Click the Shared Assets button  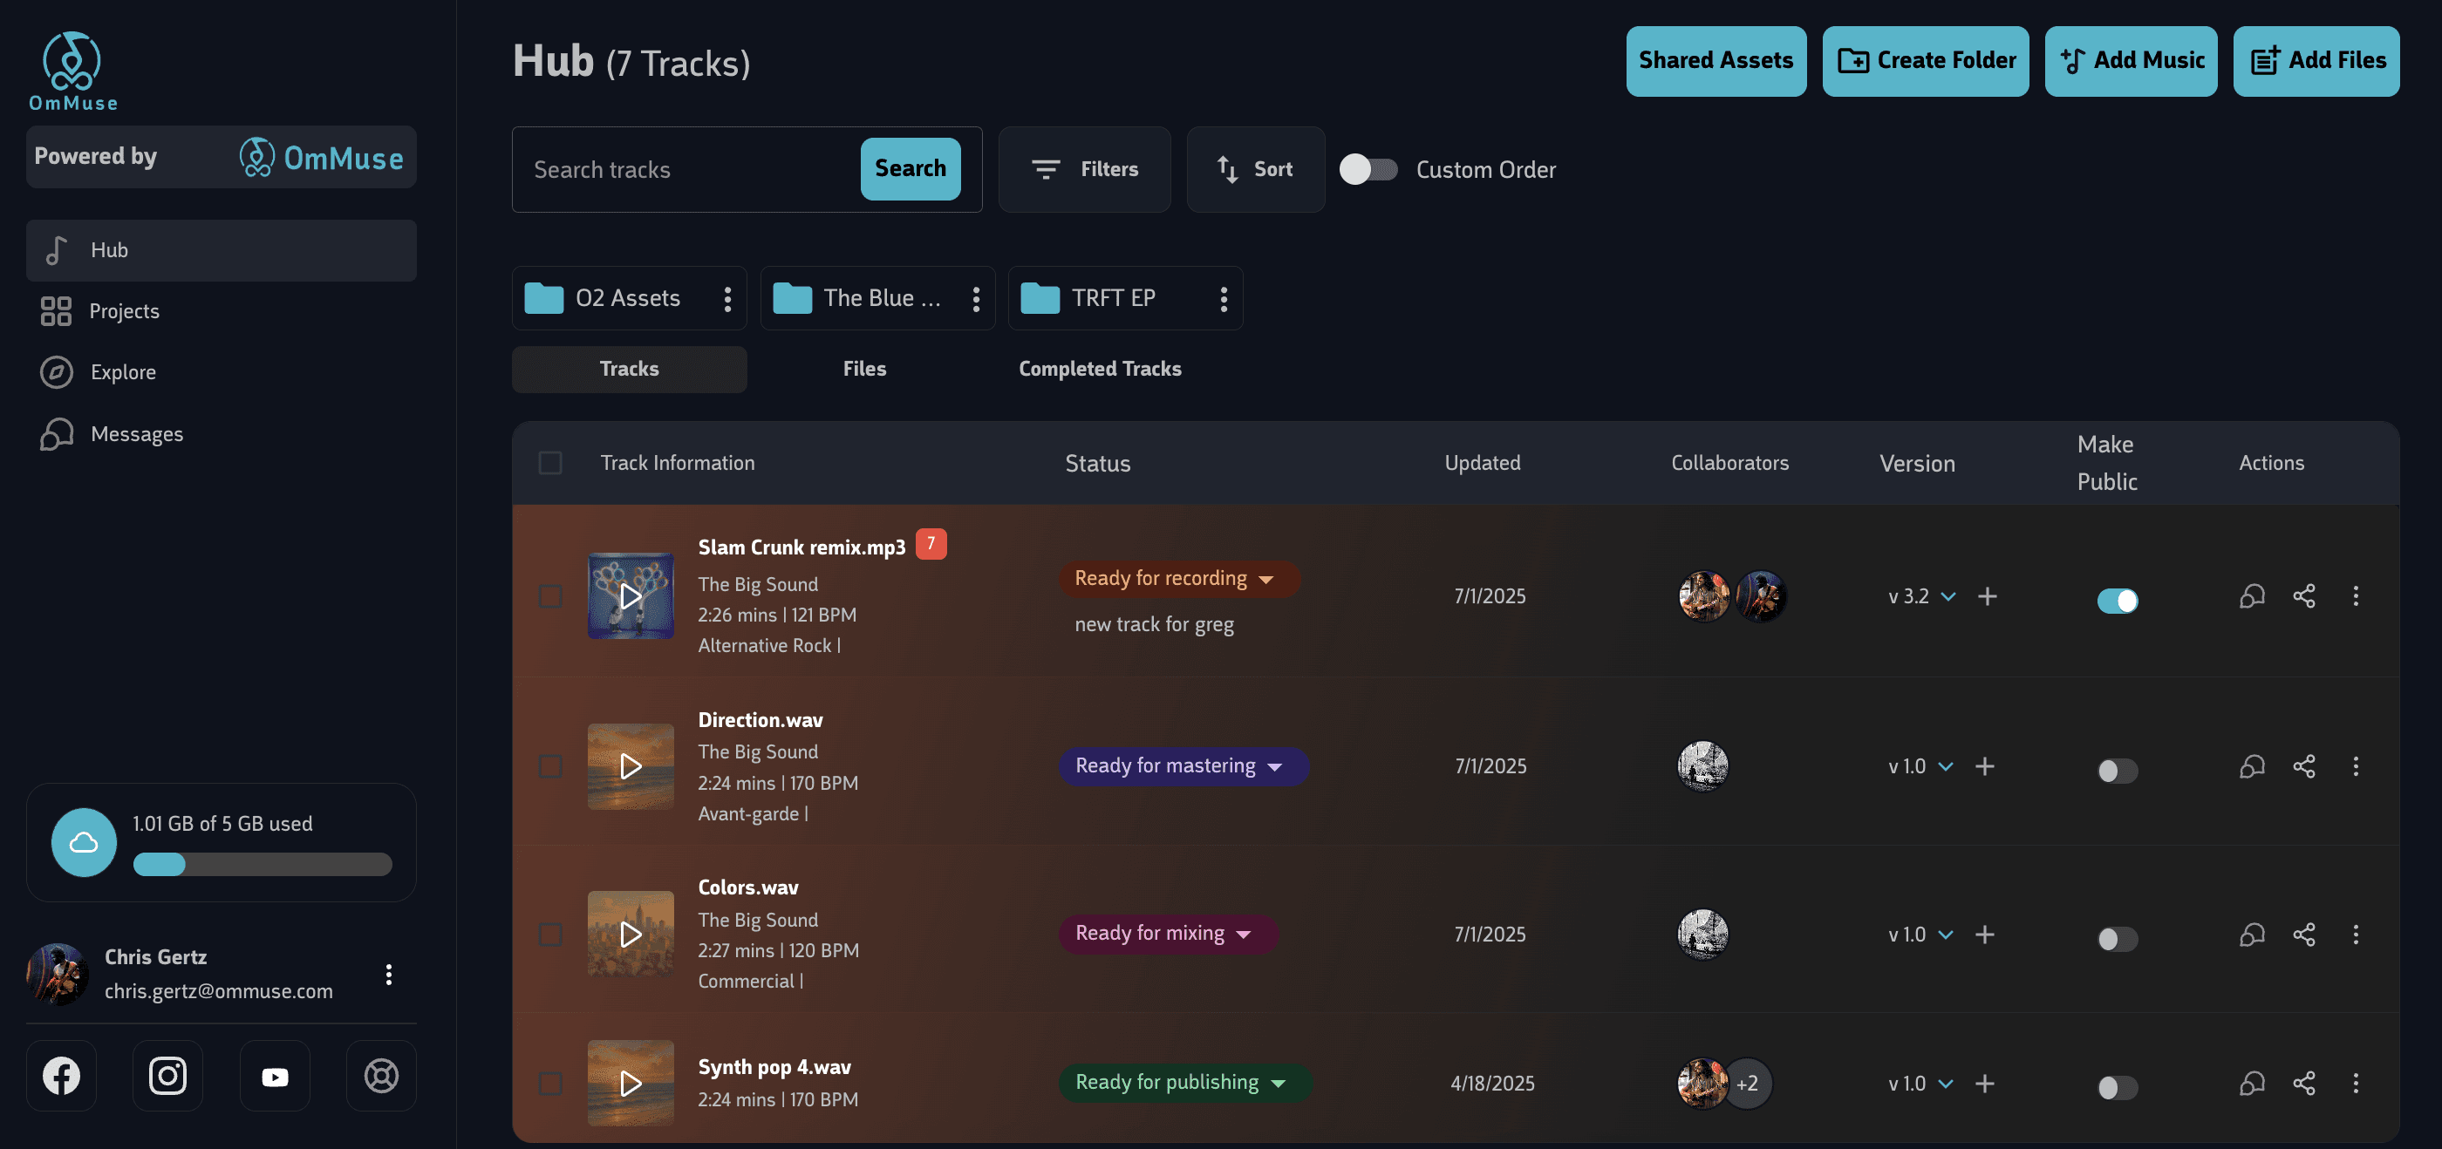(1715, 61)
